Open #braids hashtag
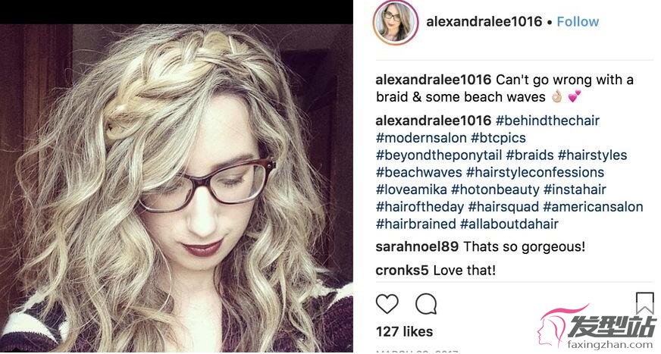 coord(530,155)
